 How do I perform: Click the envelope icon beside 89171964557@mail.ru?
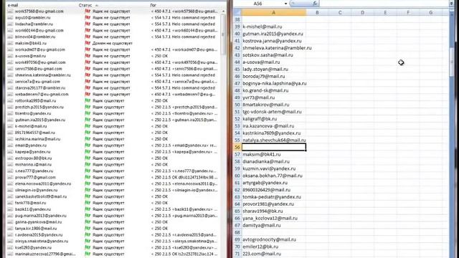[x=10, y=133]
